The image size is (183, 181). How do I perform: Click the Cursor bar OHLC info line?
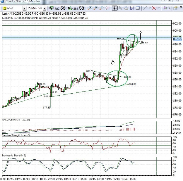(x=45, y=18)
